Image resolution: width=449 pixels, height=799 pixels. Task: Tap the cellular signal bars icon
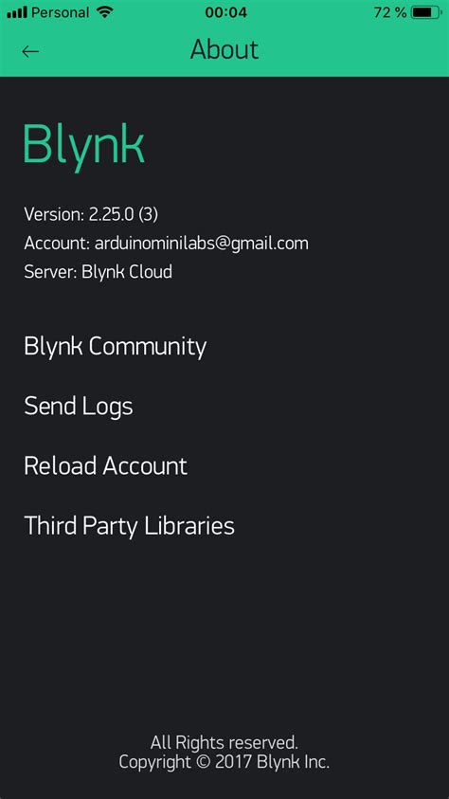click(17, 12)
